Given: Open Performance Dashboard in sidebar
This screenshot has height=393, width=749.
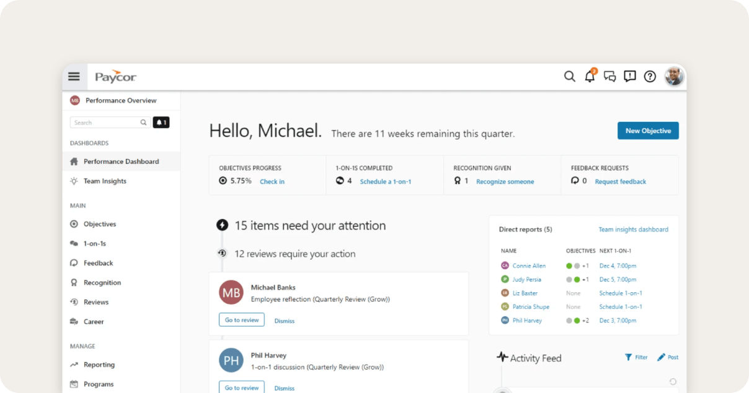Looking at the screenshot, I should pyautogui.click(x=122, y=162).
